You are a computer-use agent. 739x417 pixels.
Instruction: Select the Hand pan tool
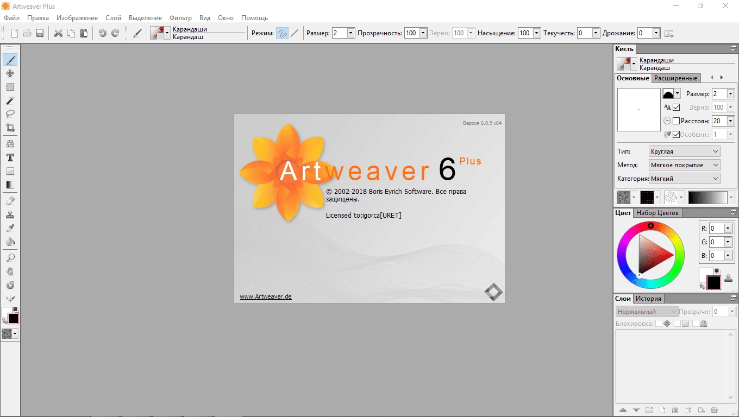[10, 271]
